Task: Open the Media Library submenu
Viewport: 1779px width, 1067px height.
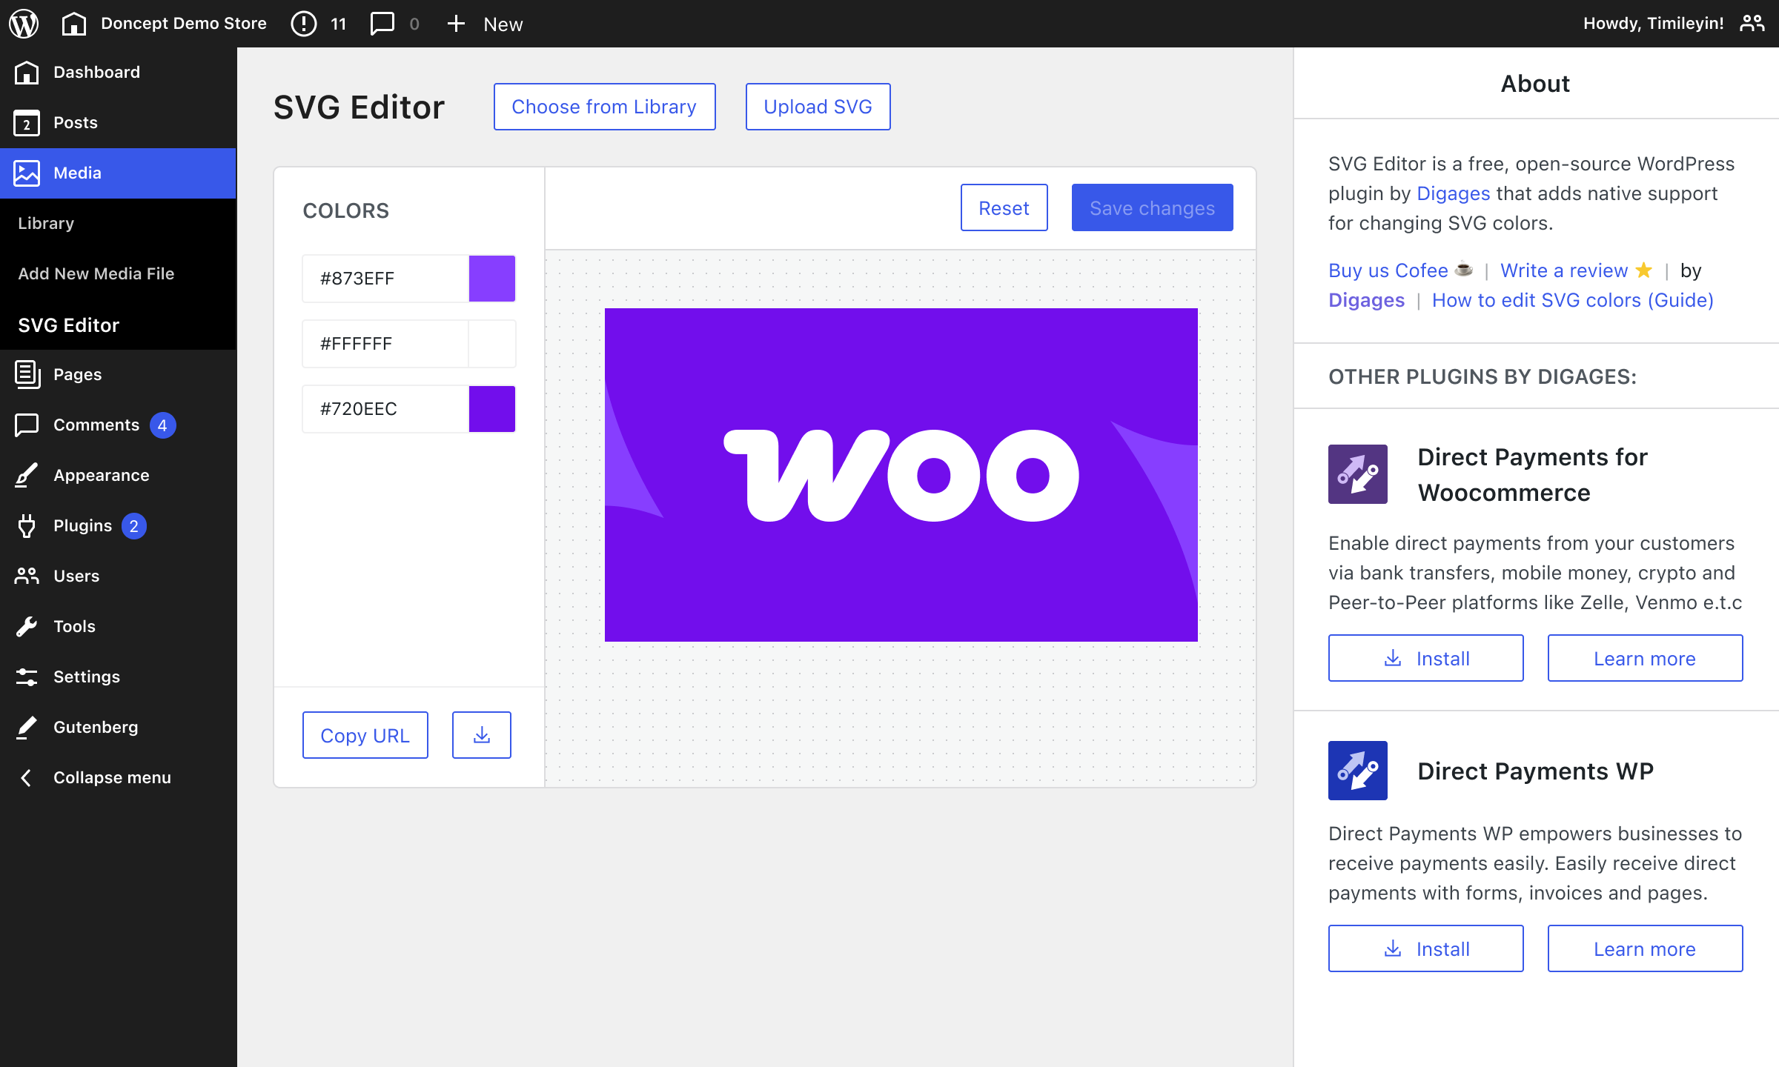Action: pos(46,223)
